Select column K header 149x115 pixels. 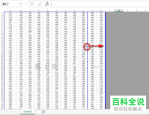click(101, 10)
